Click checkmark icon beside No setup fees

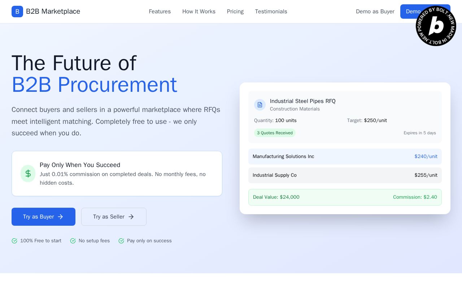[x=73, y=241]
